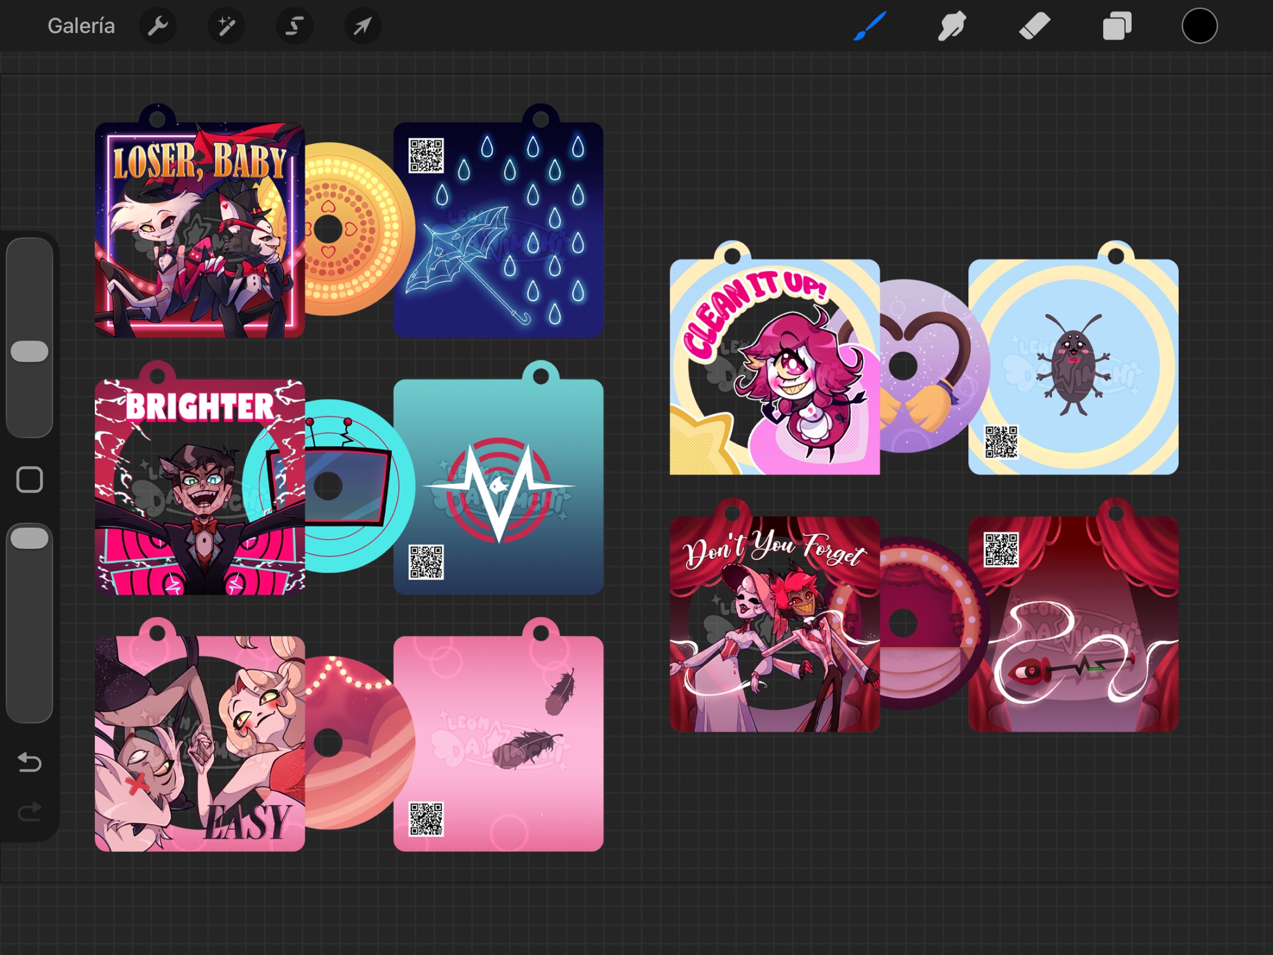1273x955 pixels.
Task: Open the black active color swatch
Action: tap(1199, 26)
